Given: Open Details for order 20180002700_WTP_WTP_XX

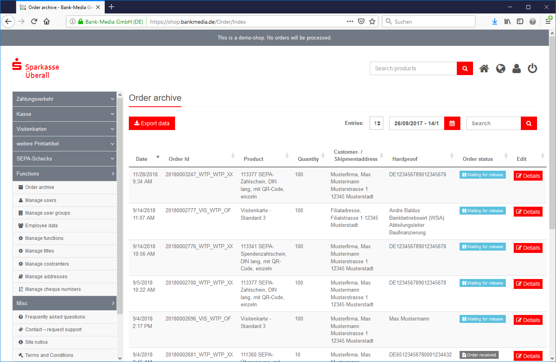Looking at the screenshot, I should coord(528,284).
